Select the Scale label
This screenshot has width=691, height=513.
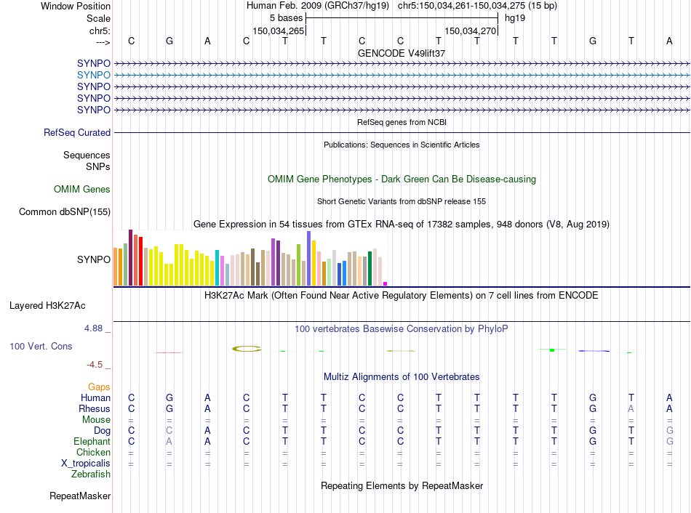pos(98,18)
